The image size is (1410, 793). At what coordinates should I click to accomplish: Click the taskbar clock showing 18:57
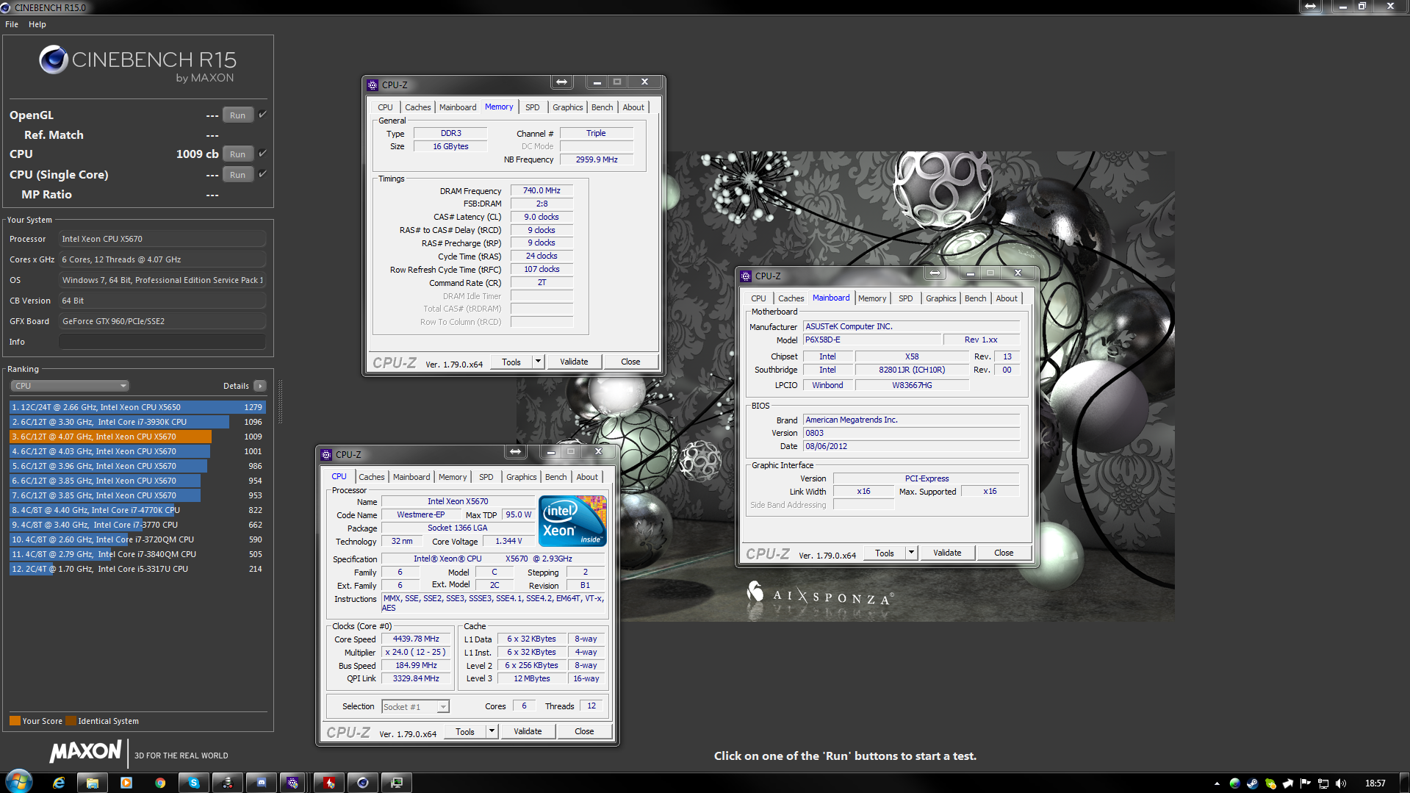point(1375,783)
